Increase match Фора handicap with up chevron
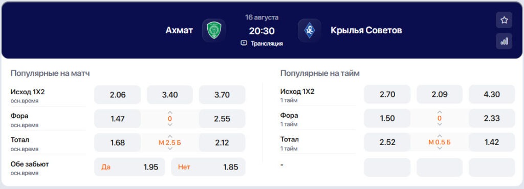 point(170,113)
